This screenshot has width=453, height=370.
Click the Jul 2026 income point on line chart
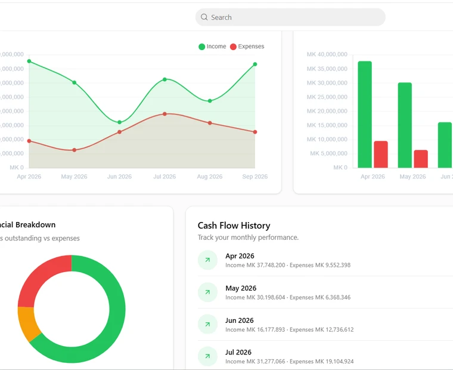click(x=165, y=79)
